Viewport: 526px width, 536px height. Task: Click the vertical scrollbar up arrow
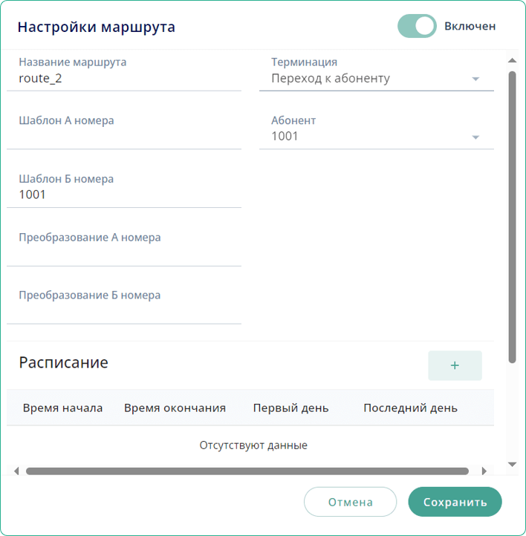pos(512,61)
